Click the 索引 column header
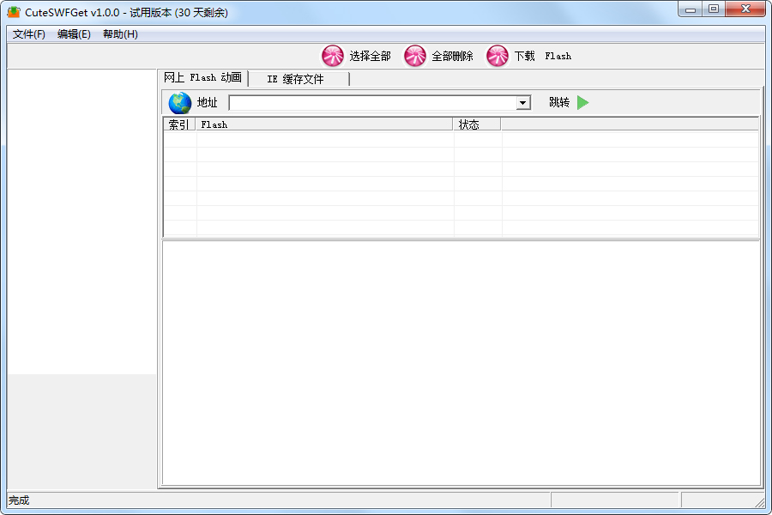Image resolution: width=772 pixels, height=515 pixels. [x=178, y=124]
